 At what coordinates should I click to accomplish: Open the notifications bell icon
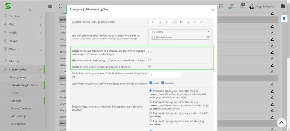241,6
